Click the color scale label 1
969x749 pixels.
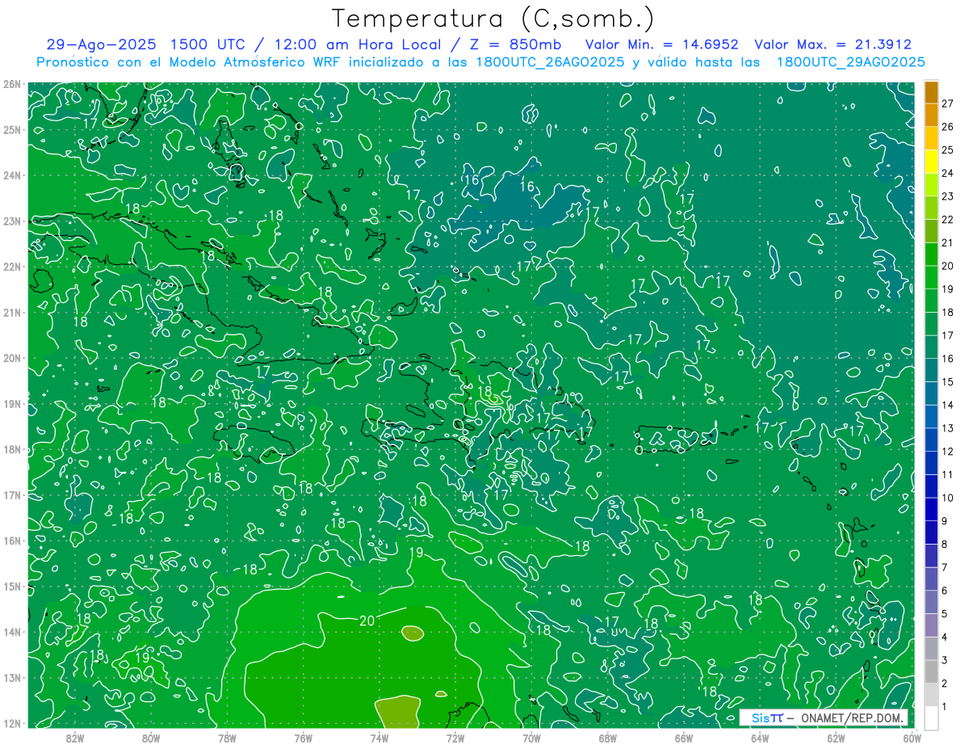945,707
